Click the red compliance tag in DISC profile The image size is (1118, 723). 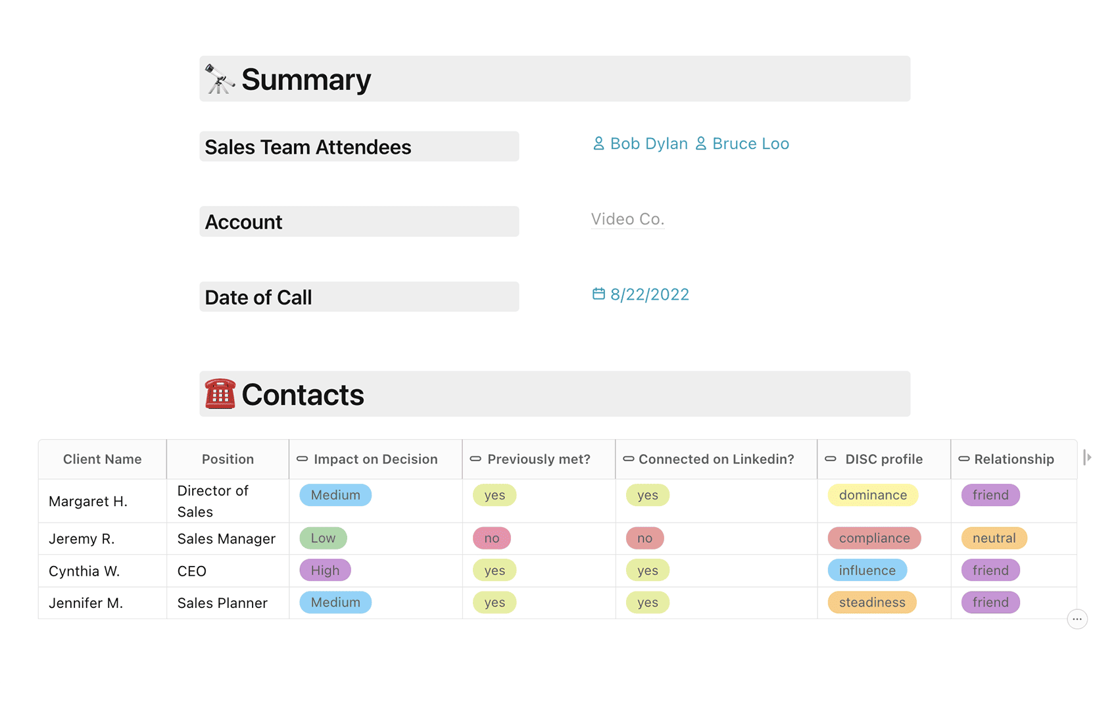coord(874,538)
